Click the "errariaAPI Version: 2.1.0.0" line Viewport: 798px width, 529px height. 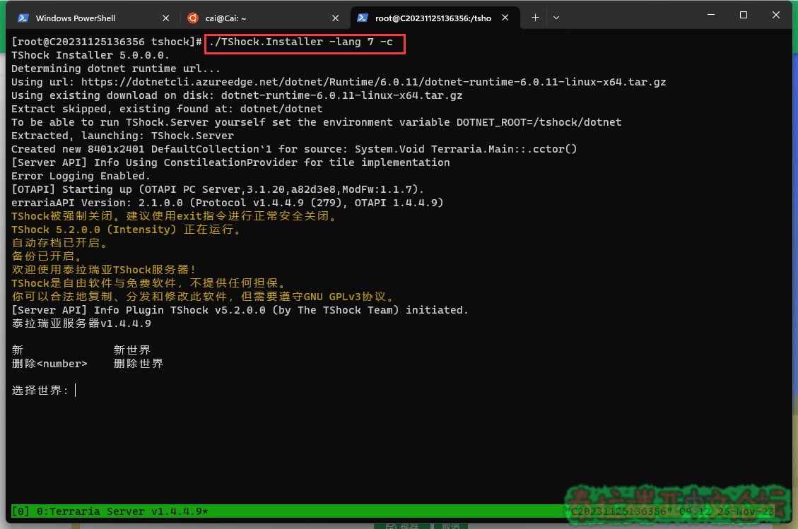(x=228, y=203)
